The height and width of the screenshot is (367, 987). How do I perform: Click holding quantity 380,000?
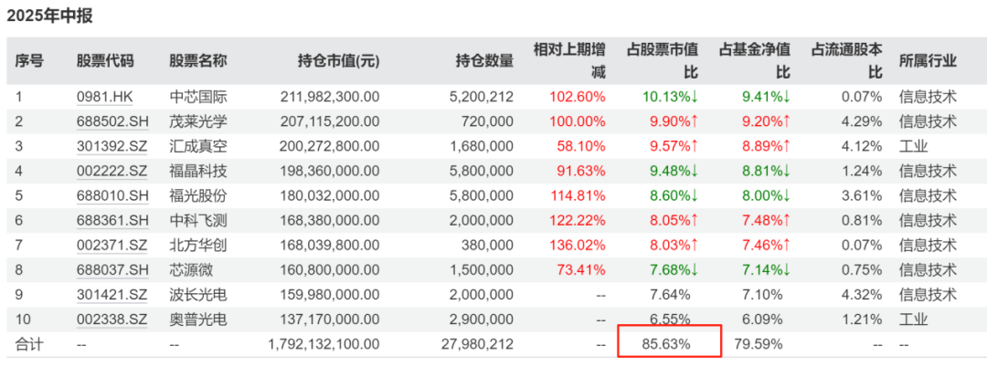point(486,246)
